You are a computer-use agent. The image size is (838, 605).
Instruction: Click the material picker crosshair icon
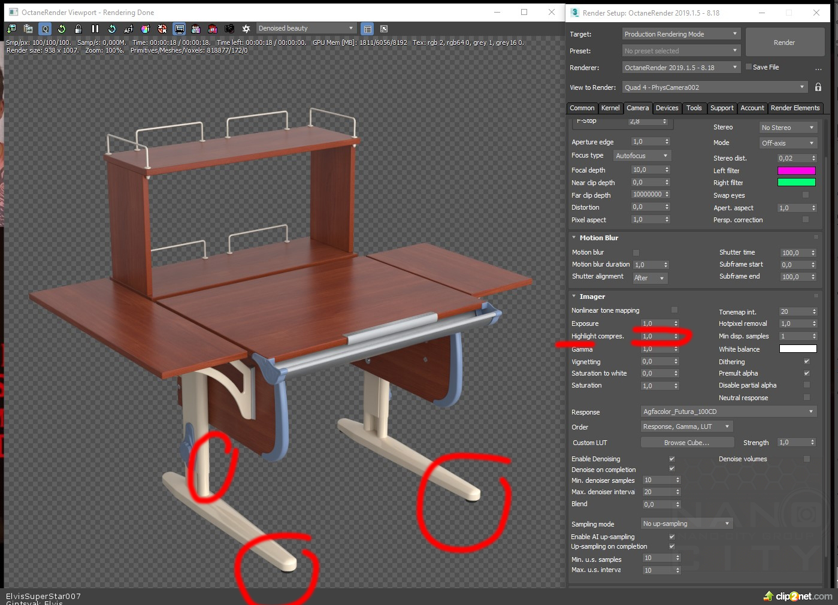click(162, 29)
